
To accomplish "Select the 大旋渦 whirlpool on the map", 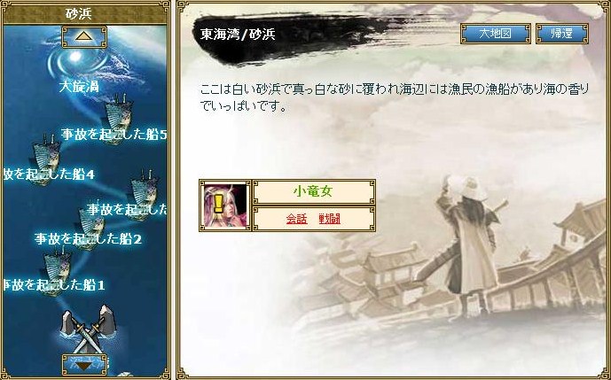I will (x=76, y=58).
